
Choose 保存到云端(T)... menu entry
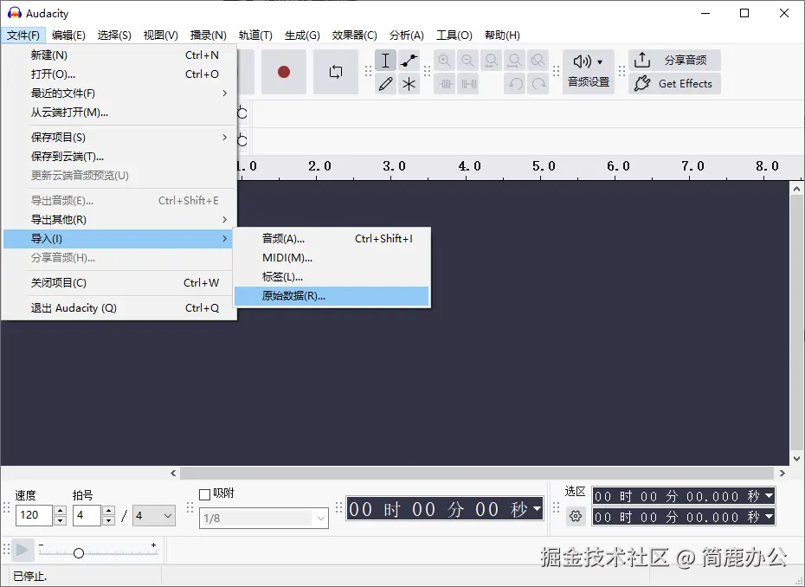pos(119,156)
